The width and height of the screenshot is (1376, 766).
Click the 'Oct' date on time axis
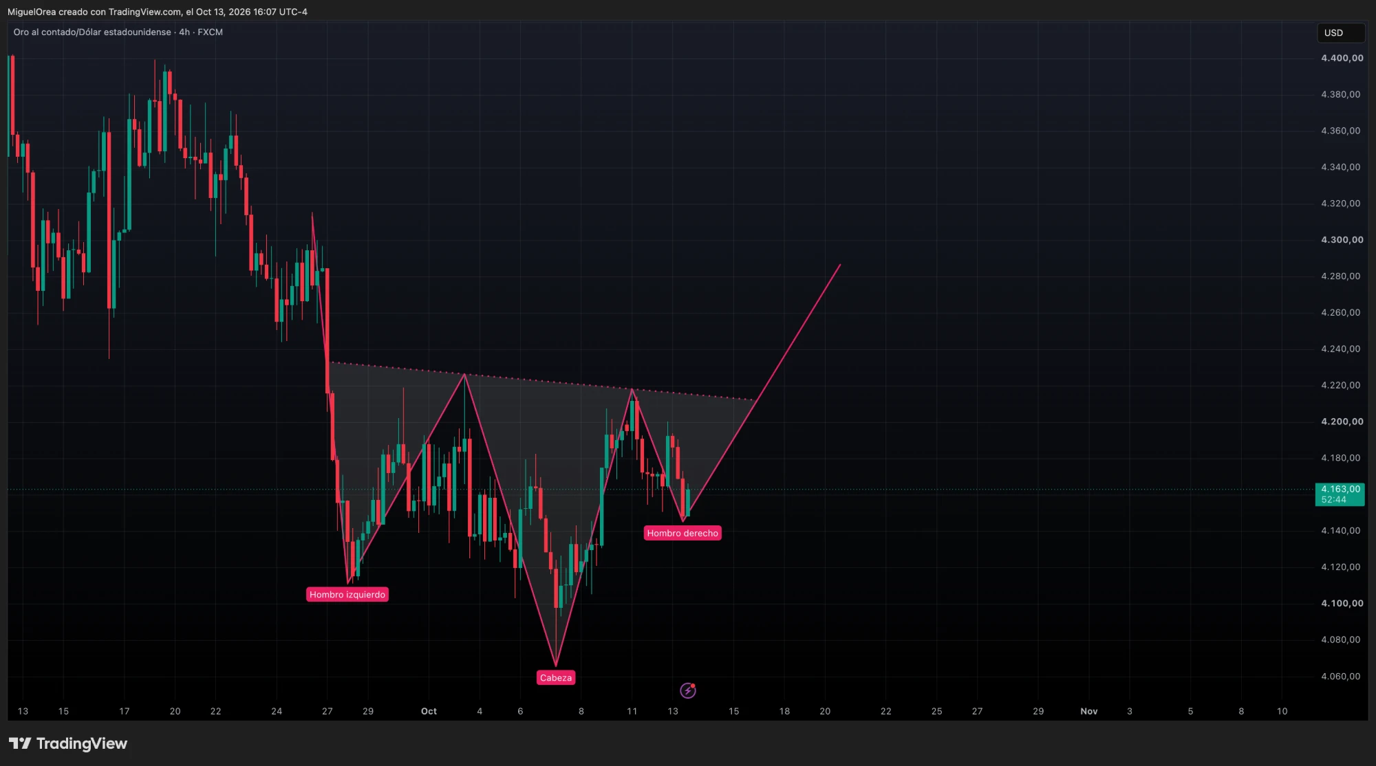[x=429, y=711]
